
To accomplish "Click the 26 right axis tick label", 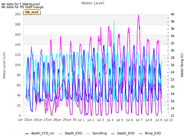I will (x=172, y=65).
